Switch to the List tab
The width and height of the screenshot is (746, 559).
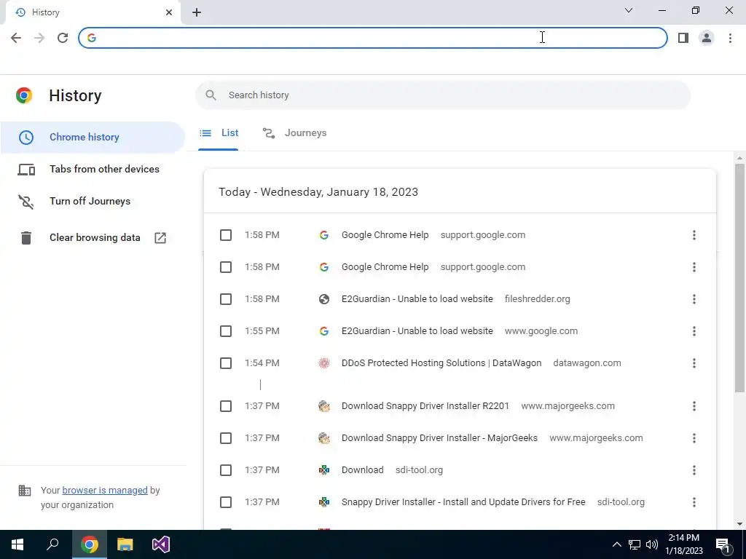(x=219, y=133)
